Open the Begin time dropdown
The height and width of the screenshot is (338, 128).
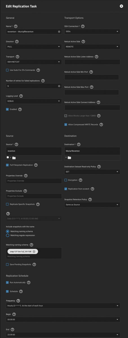point(63,320)
